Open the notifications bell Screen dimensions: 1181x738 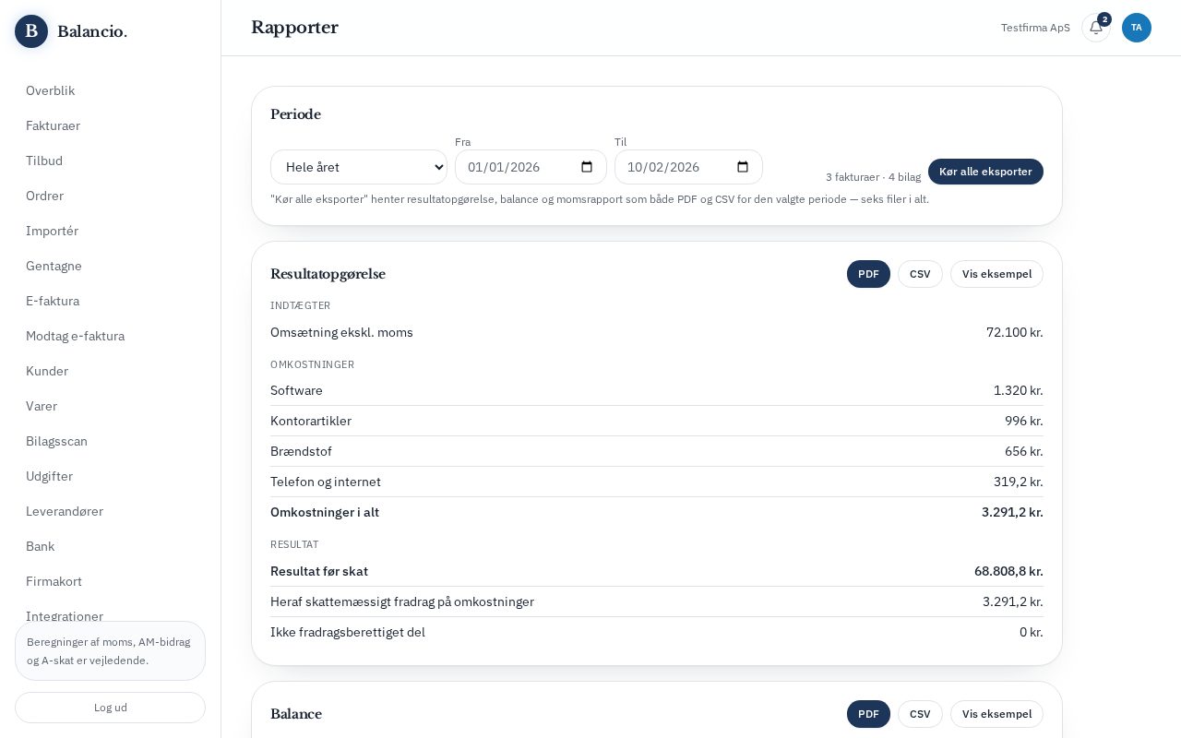pyautogui.click(x=1096, y=28)
